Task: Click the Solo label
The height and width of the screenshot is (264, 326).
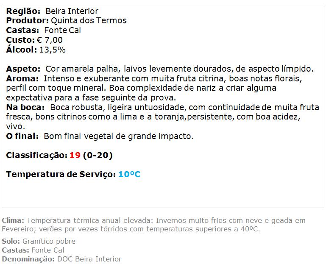Action: coord(11,241)
